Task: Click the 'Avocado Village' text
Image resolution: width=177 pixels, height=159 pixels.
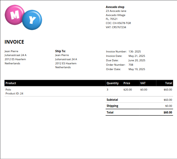Action: click(x=116, y=15)
